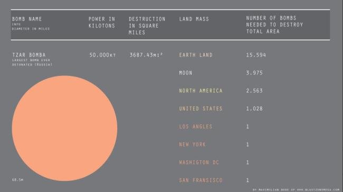Select the TZAR BOMBA bomb name
Screen dimensions: 343x192
pyautogui.click(x=29, y=55)
